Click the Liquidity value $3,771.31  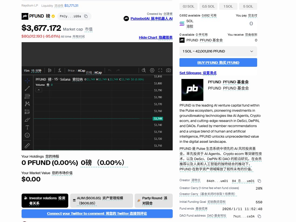[71, 5]
